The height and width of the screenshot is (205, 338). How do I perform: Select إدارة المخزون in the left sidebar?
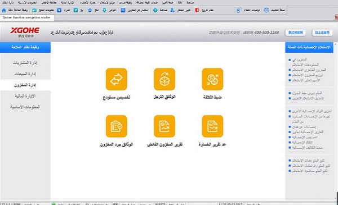click(25, 85)
